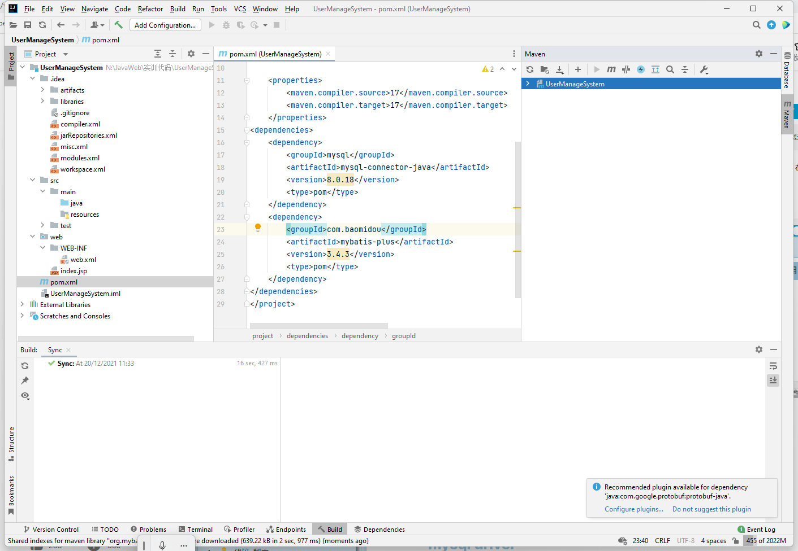This screenshot has height=551, width=798.
Task: Open the user account dropdown in toolbar
Action: (x=97, y=25)
